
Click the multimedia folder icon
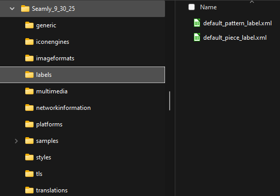pos(29,91)
